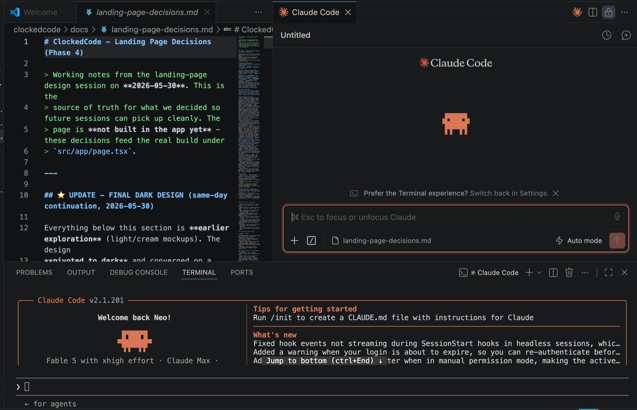Start a new chat with plus bubble icon
This screenshot has width=637, height=410.
[626, 35]
